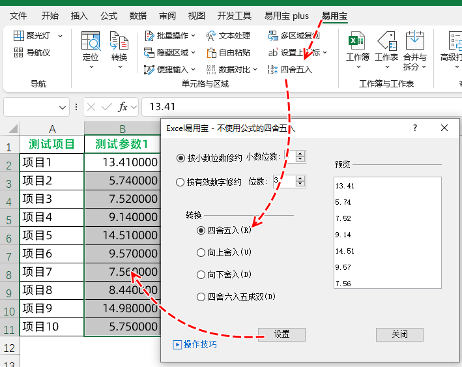Click the 定位 locate icon
Viewport: 462px width, 367px height.
tap(91, 40)
